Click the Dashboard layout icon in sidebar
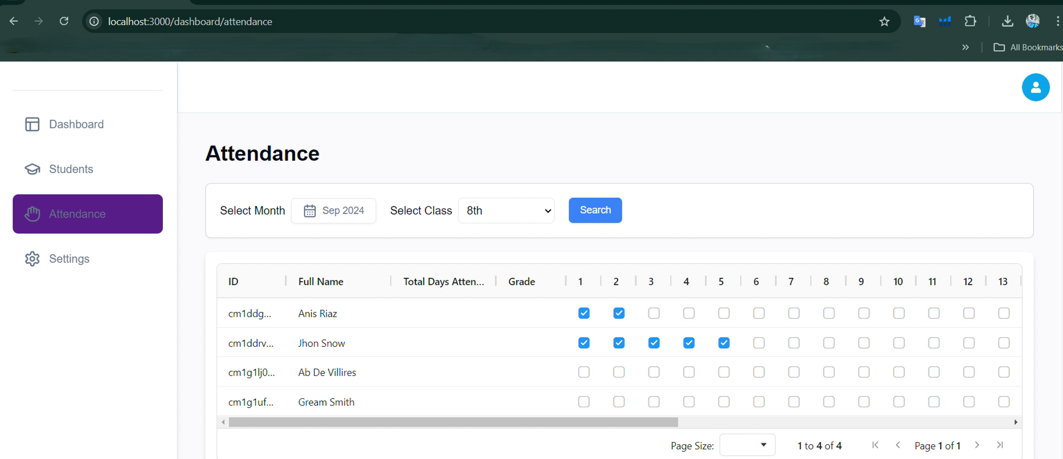1063x459 pixels. pyautogui.click(x=32, y=124)
